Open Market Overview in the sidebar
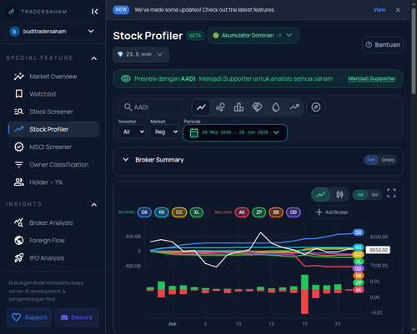This screenshot has height=334, width=417. pos(53,77)
